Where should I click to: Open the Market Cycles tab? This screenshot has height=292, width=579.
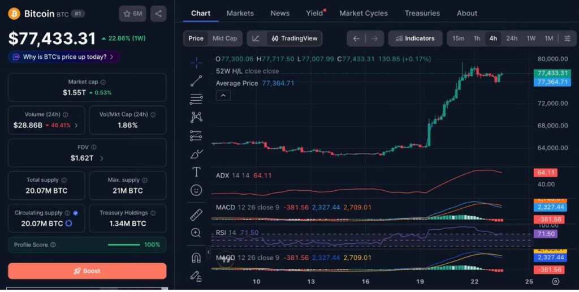click(x=364, y=14)
